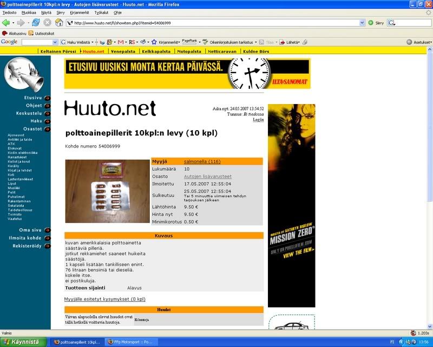
Task: Click the green Siirry go icon
Action: (371, 23)
